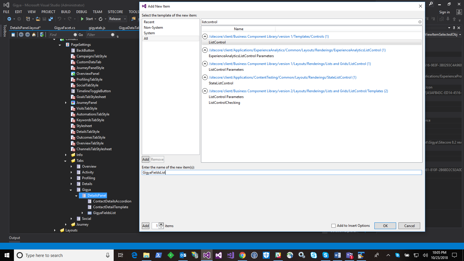
Task: Collapse the version 2 ListControl/Templates group
Action: coord(205,91)
